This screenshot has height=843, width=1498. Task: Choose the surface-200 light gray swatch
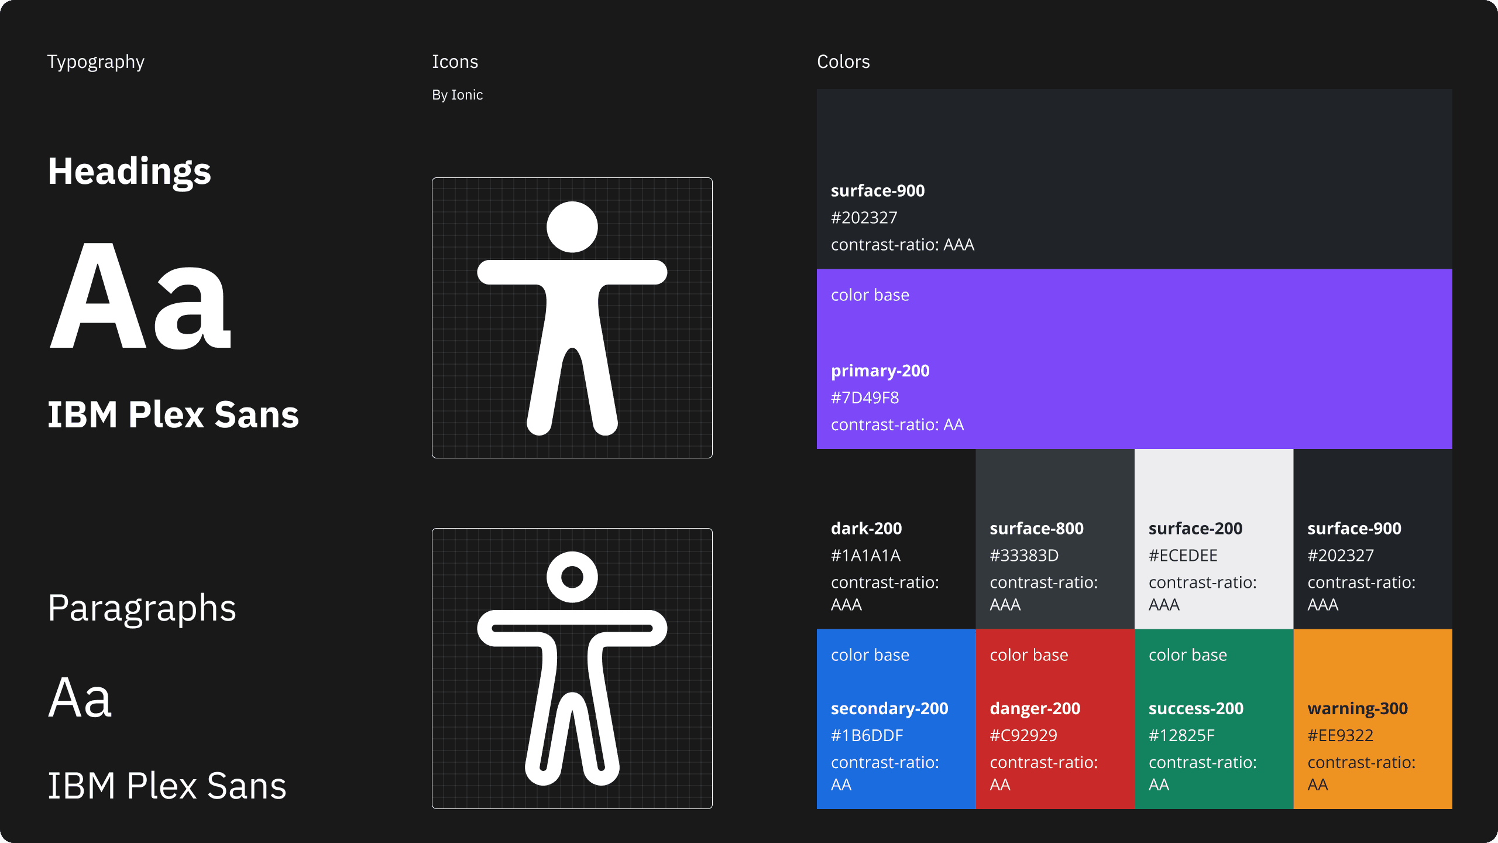(x=1214, y=539)
